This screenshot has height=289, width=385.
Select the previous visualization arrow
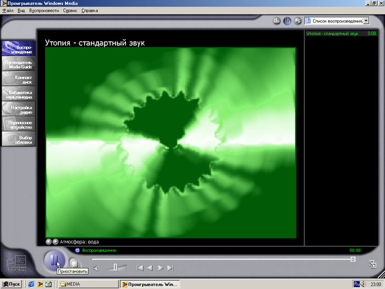[x=48, y=242]
